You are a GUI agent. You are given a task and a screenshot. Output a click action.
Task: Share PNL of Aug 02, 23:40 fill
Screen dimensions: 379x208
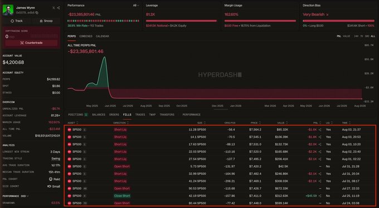320,152
